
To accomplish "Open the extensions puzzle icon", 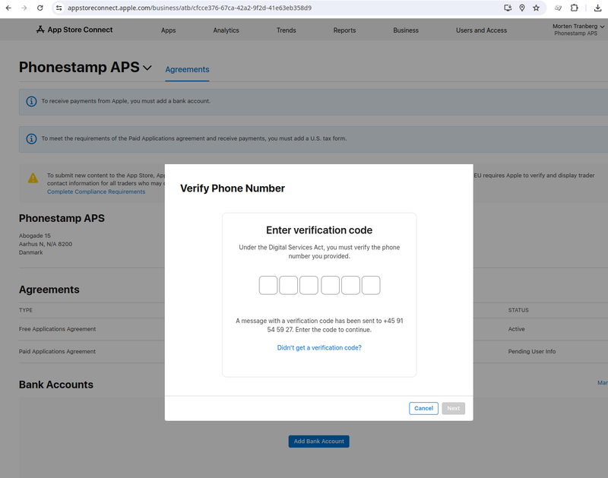I will click(575, 8).
